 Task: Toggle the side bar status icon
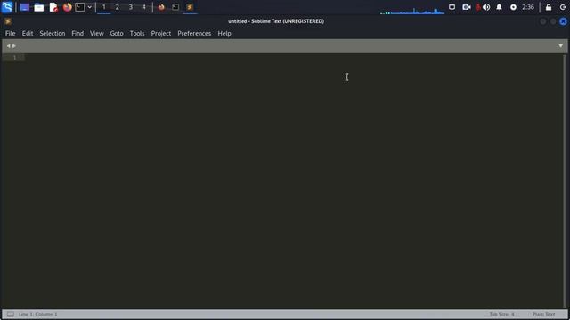tap(11, 314)
